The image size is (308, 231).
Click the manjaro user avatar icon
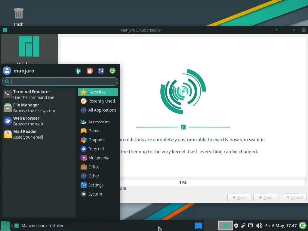tap(7, 71)
